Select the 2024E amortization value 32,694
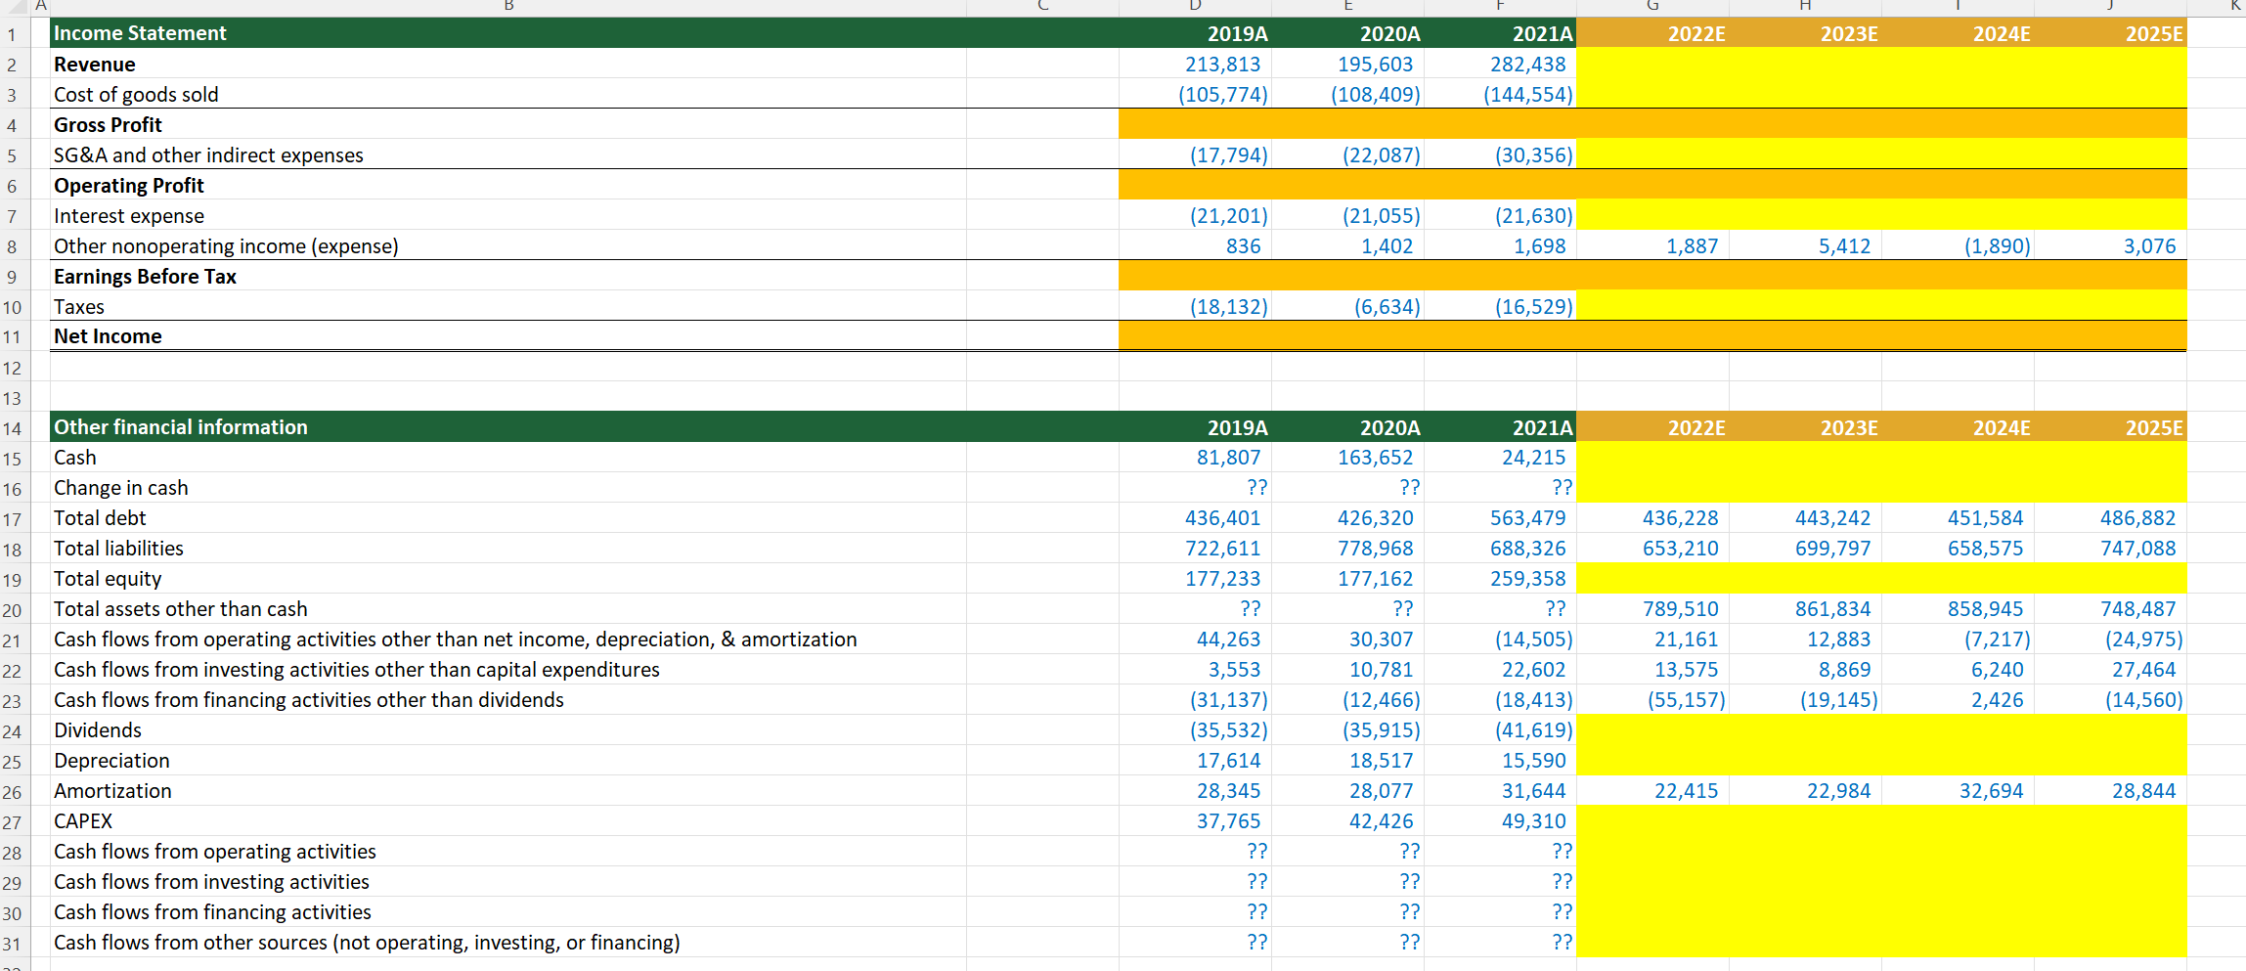 click(x=1991, y=791)
